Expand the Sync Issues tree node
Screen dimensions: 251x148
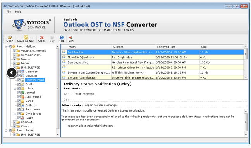(x=15, y=114)
